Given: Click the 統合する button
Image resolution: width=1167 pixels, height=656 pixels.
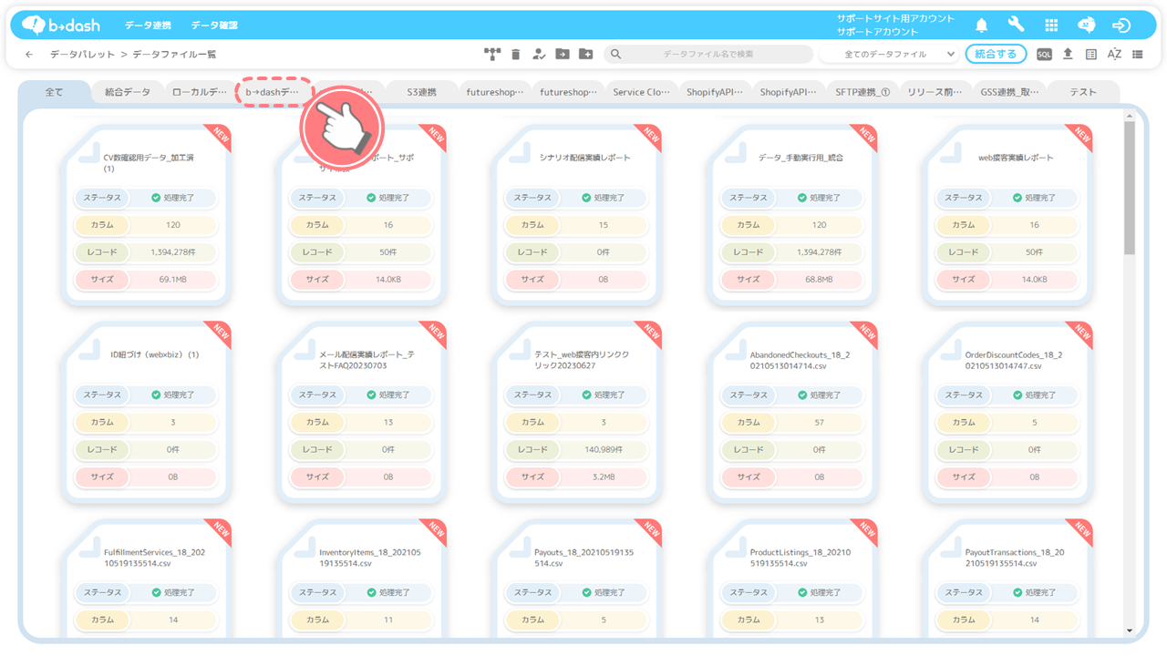Looking at the screenshot, I should pyautogui.click(x=996, y=55).
